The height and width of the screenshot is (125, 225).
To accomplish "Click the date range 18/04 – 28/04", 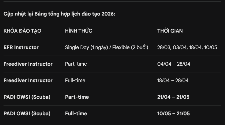I will [x=173, y=80].
